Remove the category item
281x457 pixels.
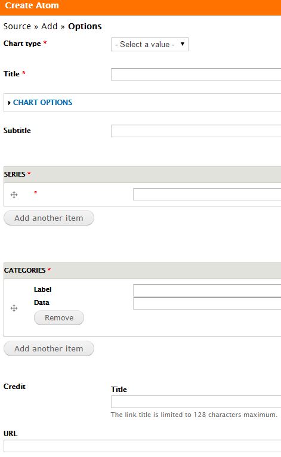click(59, 317)
